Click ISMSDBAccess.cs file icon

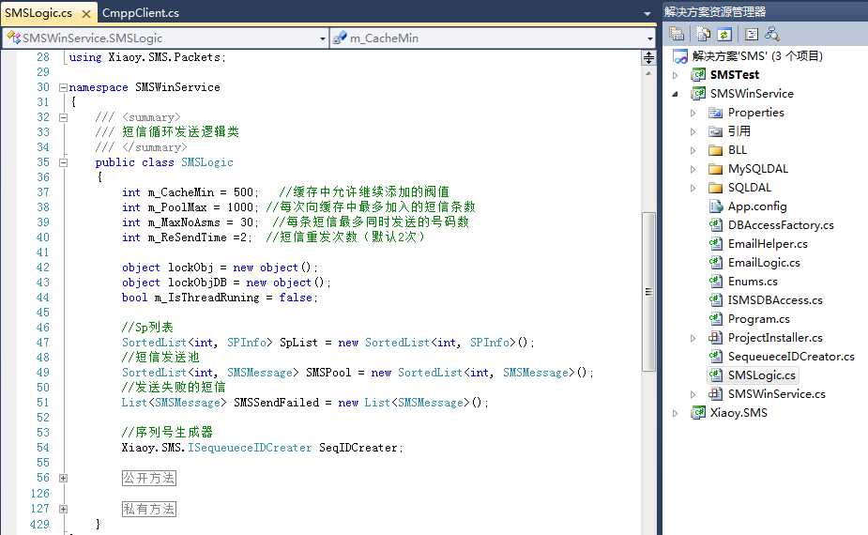click(716, 300)
